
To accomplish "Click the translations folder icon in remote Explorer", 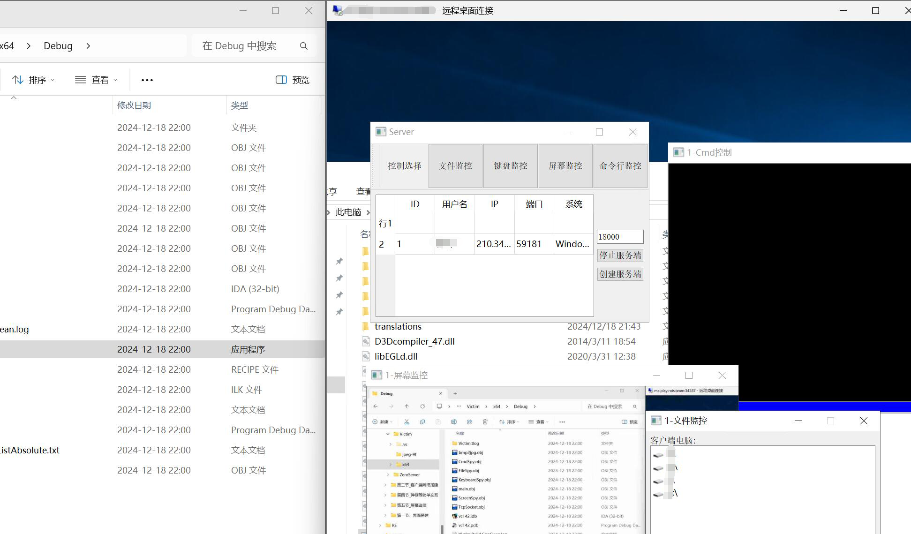I will click(366, 326).
